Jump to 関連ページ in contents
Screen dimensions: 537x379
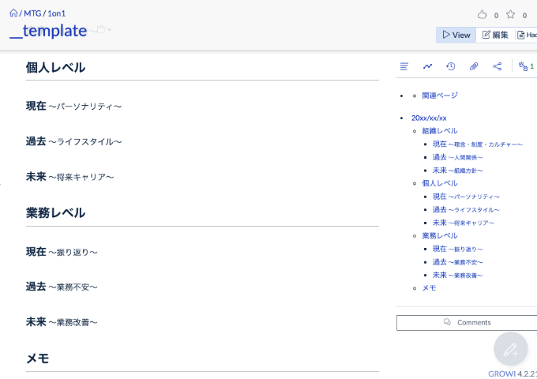pyautogui.click(x=439, y=96)
